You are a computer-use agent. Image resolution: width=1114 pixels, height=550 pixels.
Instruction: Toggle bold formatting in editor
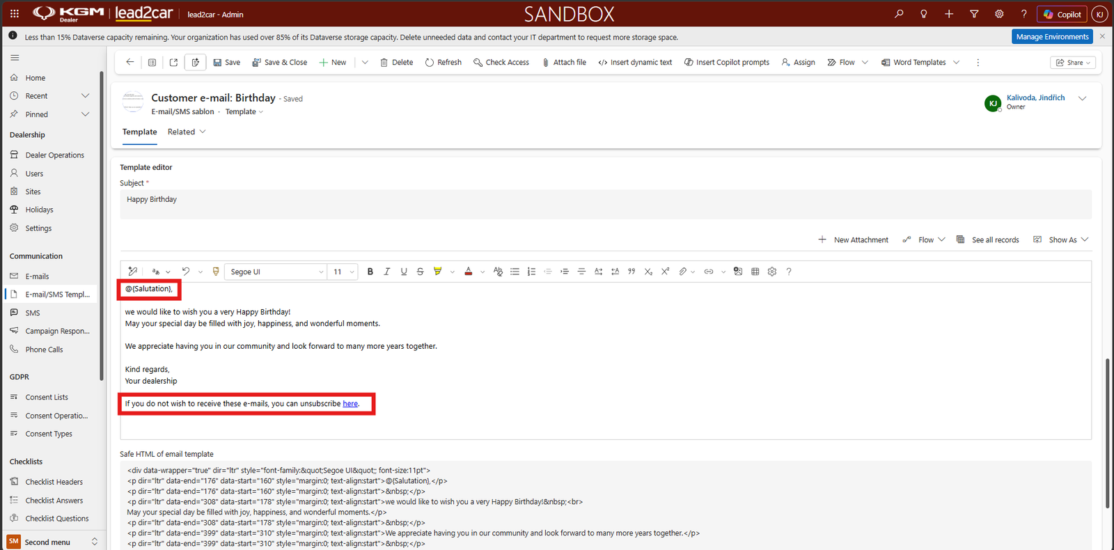[370, 272]
